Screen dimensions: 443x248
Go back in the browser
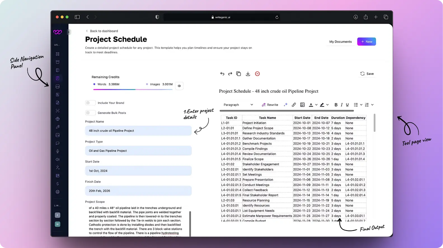click(88, 17)
